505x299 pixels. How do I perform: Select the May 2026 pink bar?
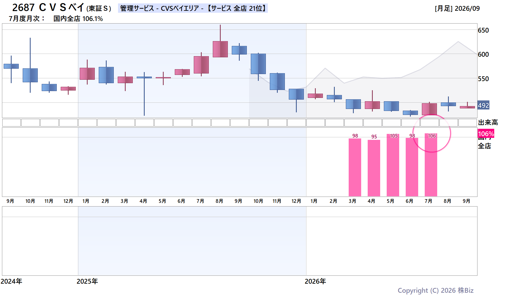click(x=393, y=165)
